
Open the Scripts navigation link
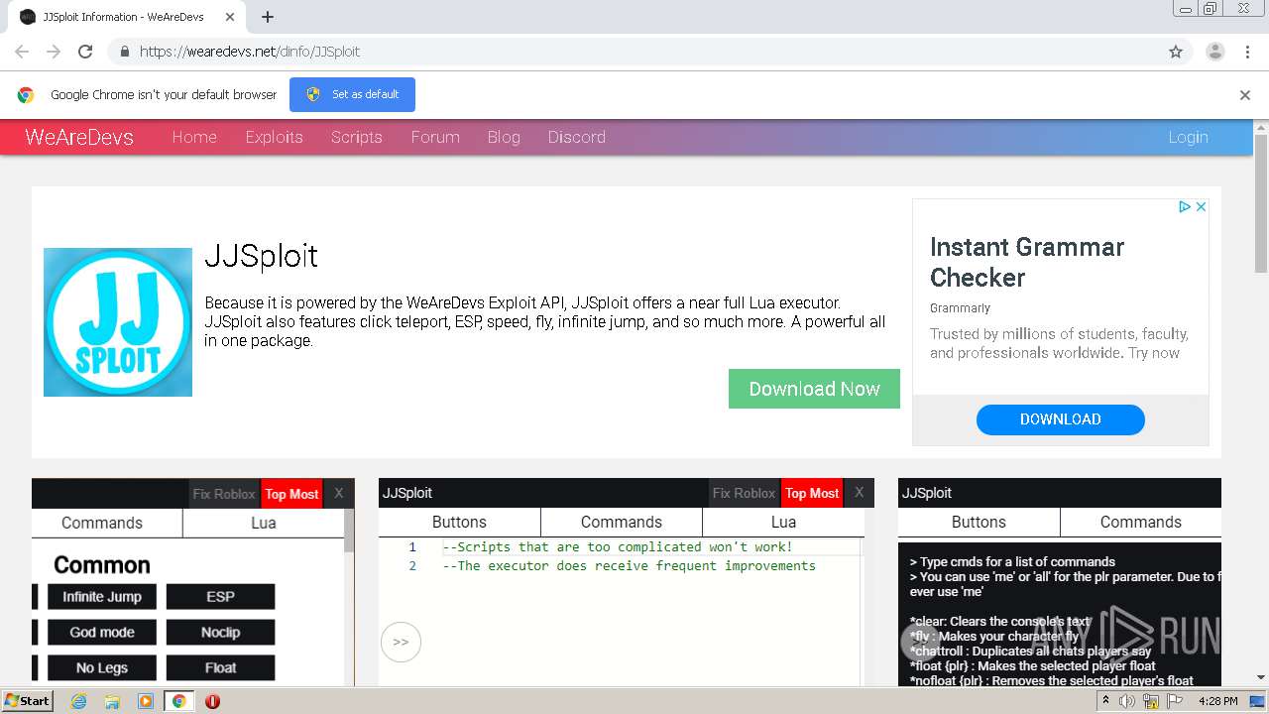pyautogui.click(x=357, y=137)
